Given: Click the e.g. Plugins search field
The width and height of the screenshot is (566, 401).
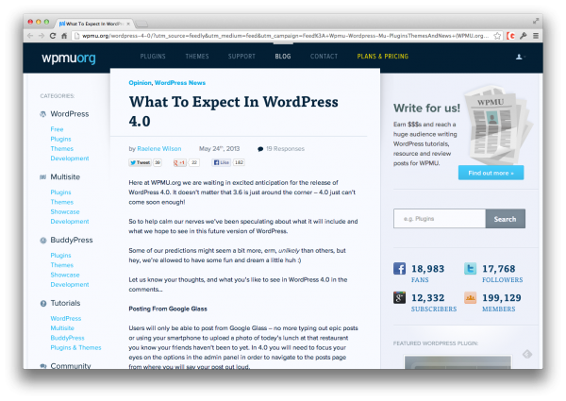Looking at the screenshot, I should 440,219.
